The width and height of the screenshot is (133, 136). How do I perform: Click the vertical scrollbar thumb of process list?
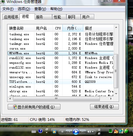[116, 71]
